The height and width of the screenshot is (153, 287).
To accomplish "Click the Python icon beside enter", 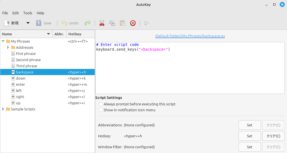I will [x=13, y=84].
